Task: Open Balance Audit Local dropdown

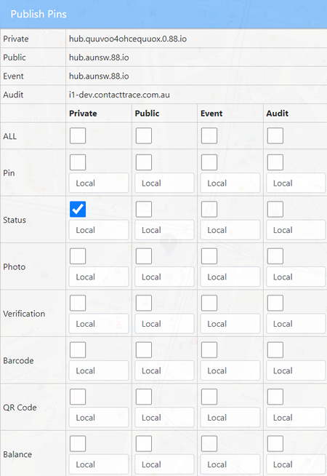Action: point(296,464)
